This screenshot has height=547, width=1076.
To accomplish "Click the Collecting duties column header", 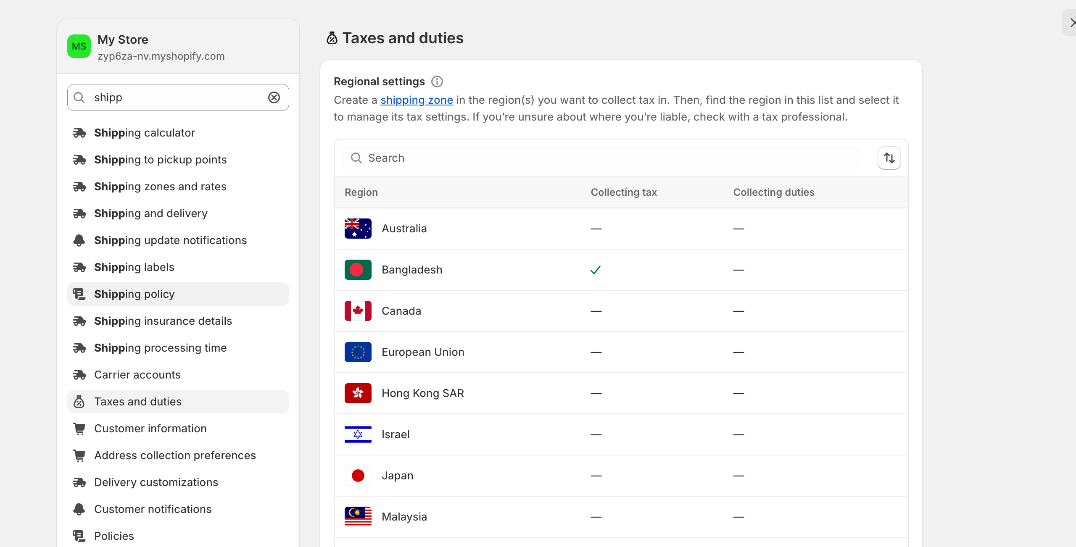I will pos(774,192).
